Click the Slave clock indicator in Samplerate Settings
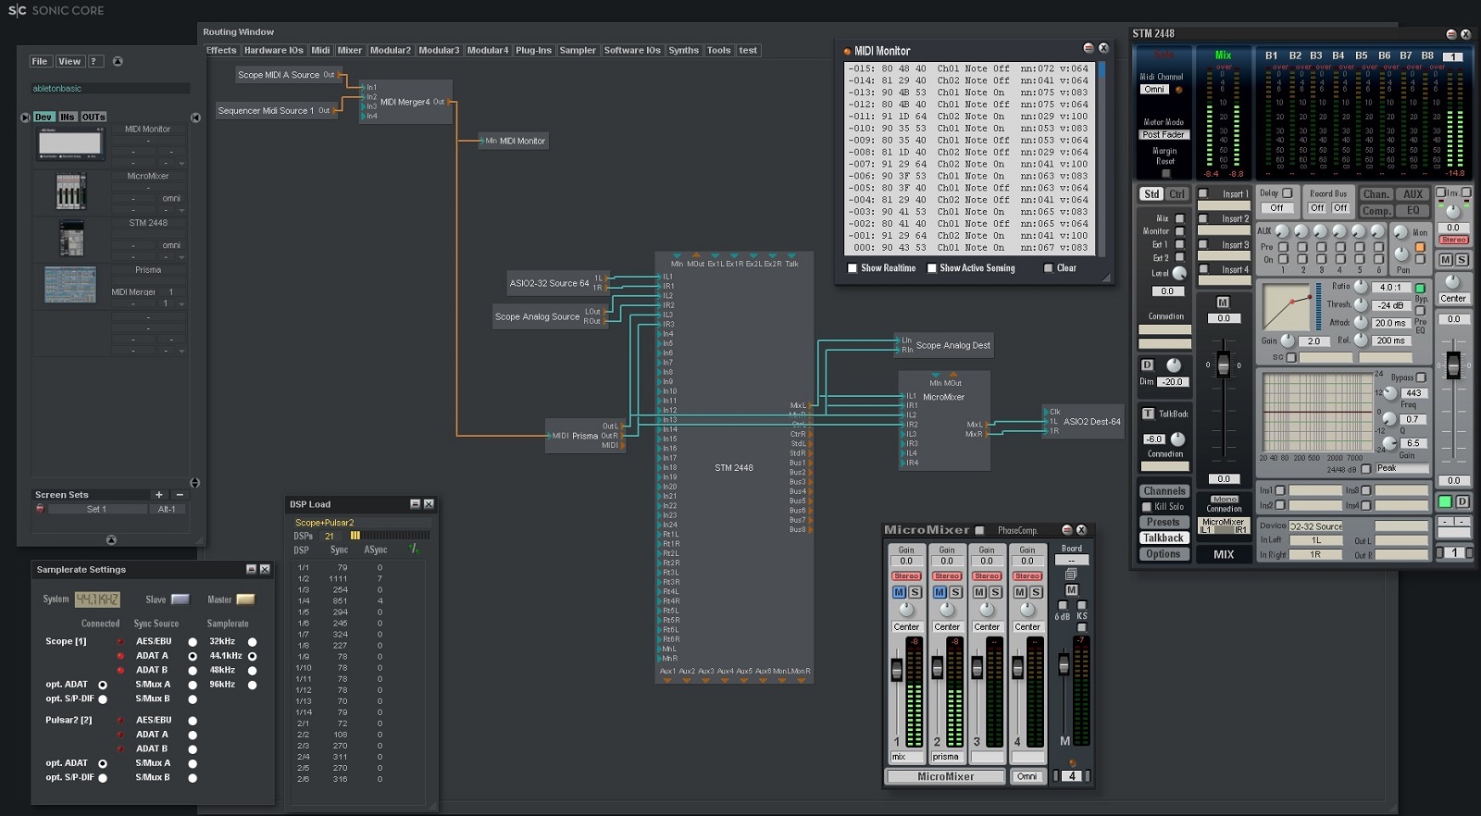Screen dimensions: 1481x816 click(180, 600)
